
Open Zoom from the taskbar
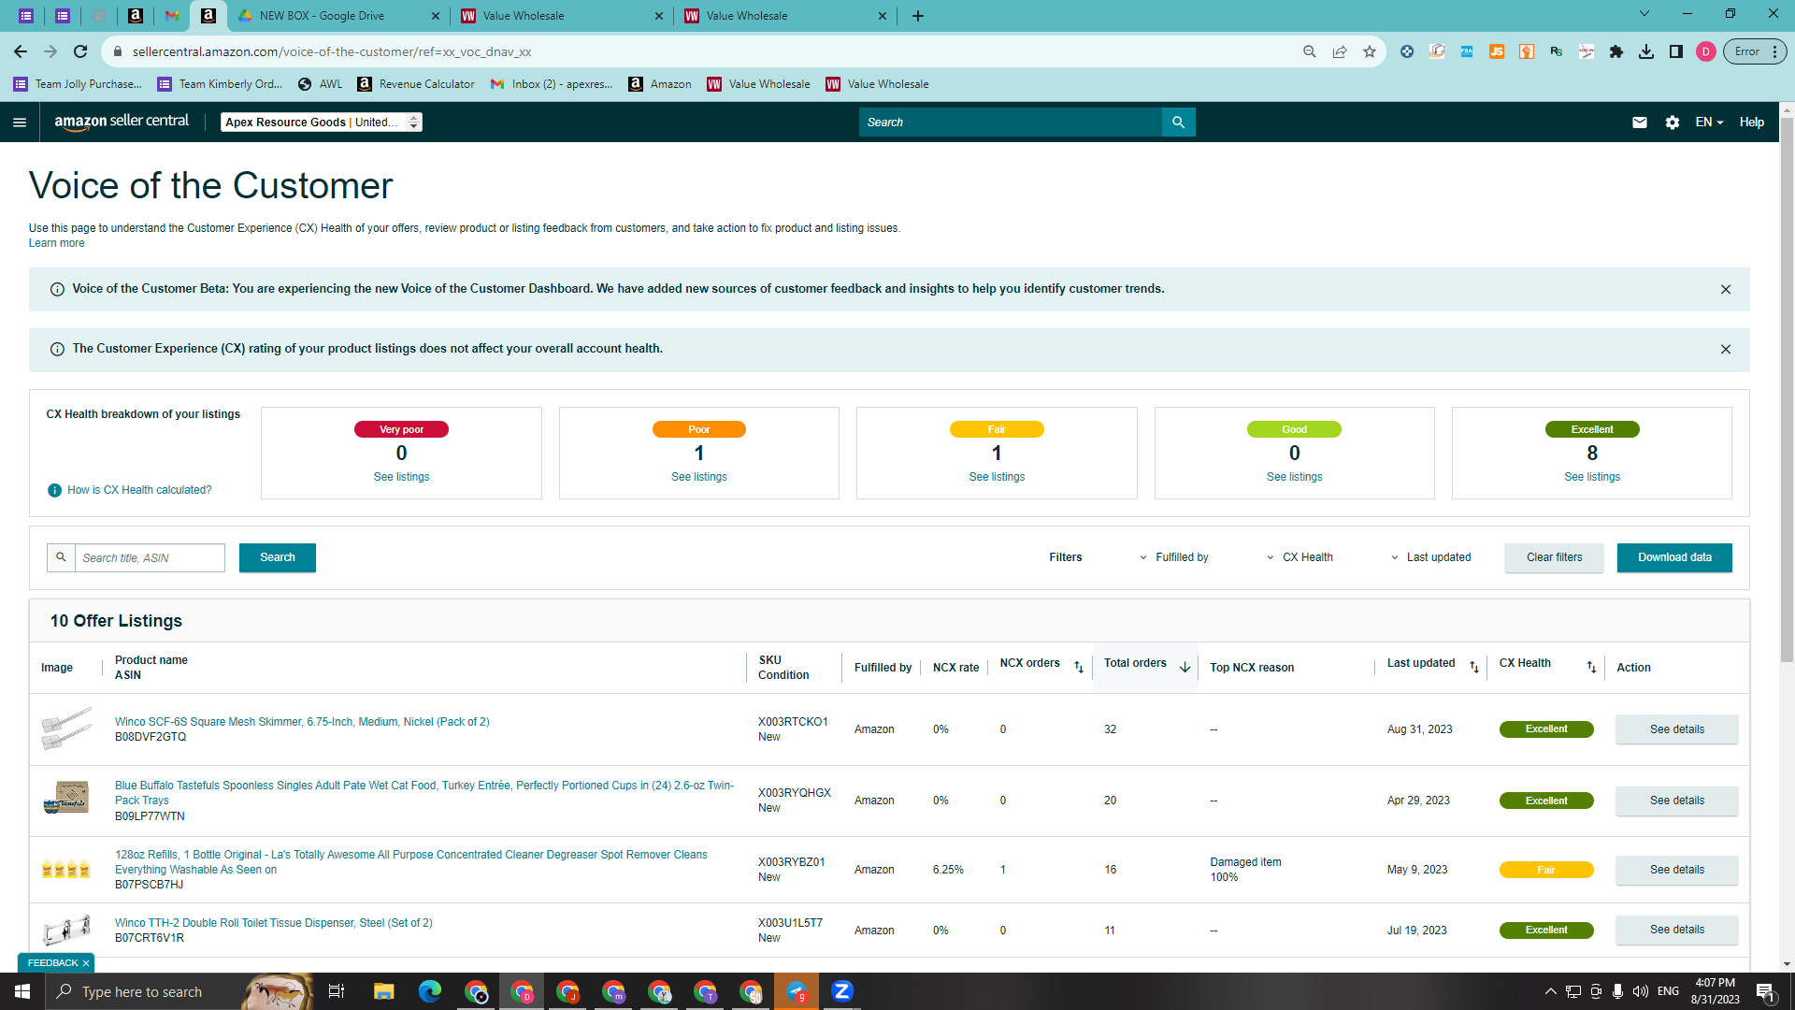point(842,991)
